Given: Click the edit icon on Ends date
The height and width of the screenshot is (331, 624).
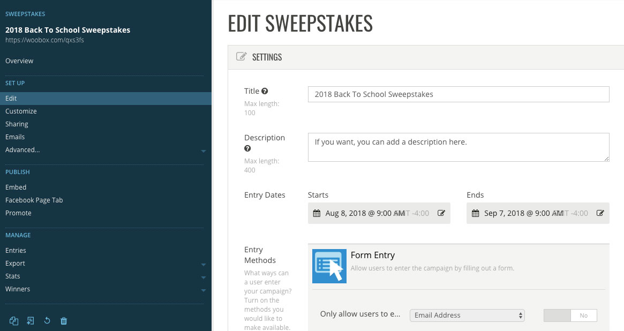Looking at the screenshot, I should pos(600,213).
